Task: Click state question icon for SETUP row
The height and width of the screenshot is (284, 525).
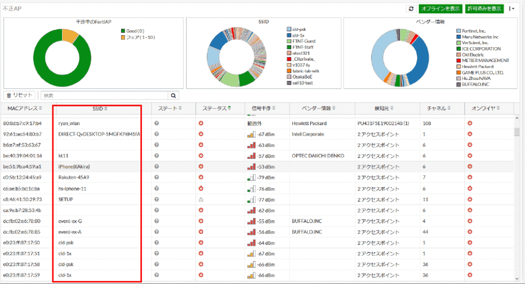Action: click(x=156, y=199)
